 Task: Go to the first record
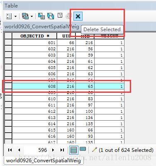10,150
